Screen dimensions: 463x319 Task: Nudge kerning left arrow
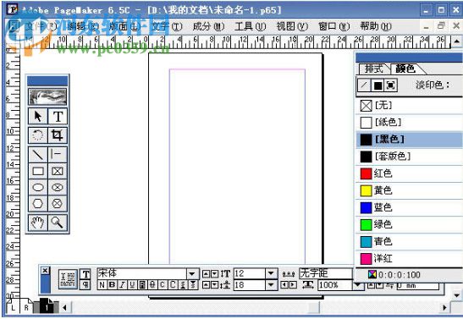(284, 285)
